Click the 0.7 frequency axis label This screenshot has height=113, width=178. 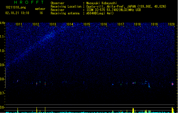coord(2,93)
